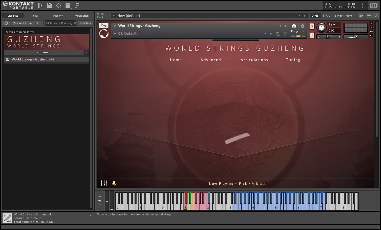Click the snapshot camera icon
381x230 pixels.
tap(294, 26)
